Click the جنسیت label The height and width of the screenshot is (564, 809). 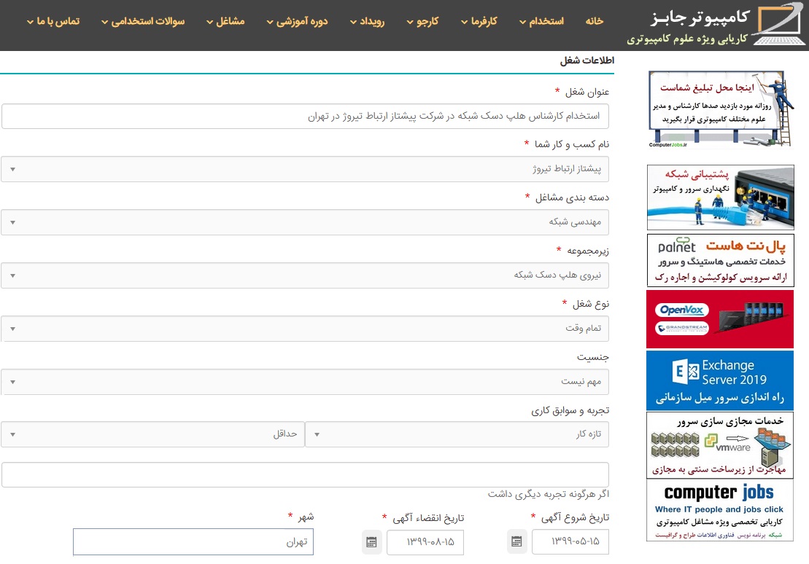tap(593, 357)
